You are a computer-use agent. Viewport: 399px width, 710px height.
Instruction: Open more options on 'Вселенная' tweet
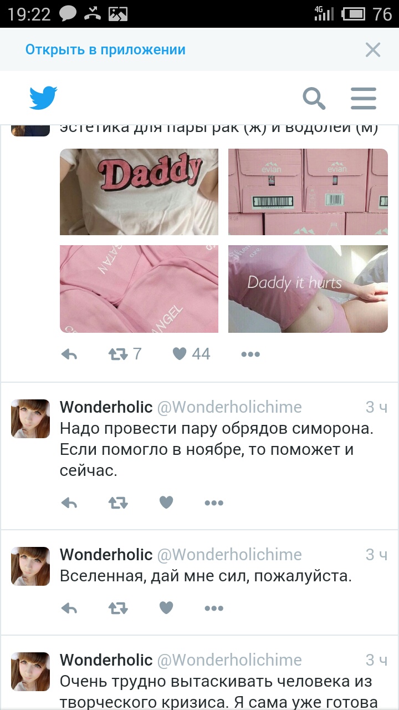(214, 608)
